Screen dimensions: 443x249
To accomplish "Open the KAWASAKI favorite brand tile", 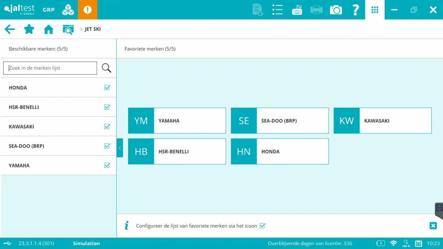I will tap(382, 121).
